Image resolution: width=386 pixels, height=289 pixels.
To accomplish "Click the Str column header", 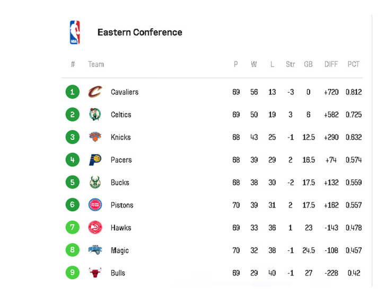I will (290, 65).
